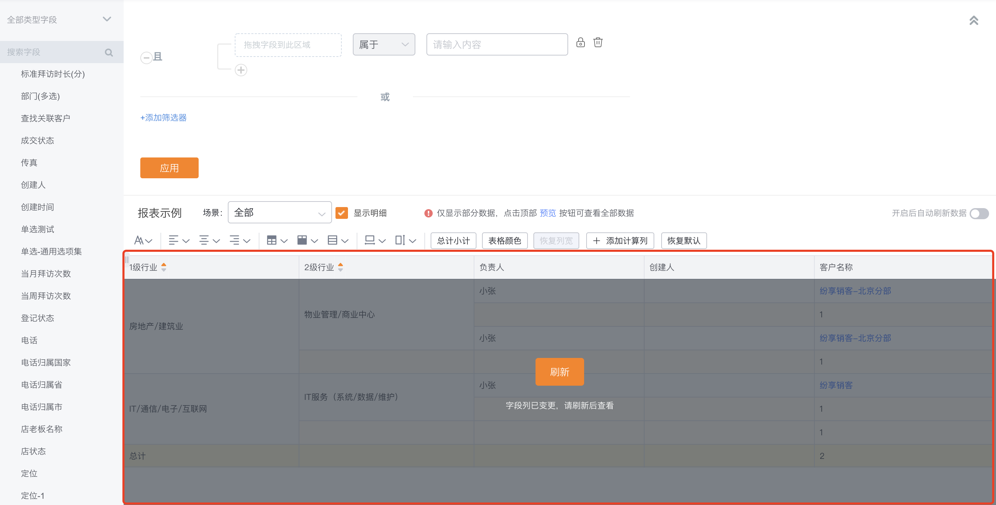
Task: Click the 恢复默认 button
Action: point(683,240)
